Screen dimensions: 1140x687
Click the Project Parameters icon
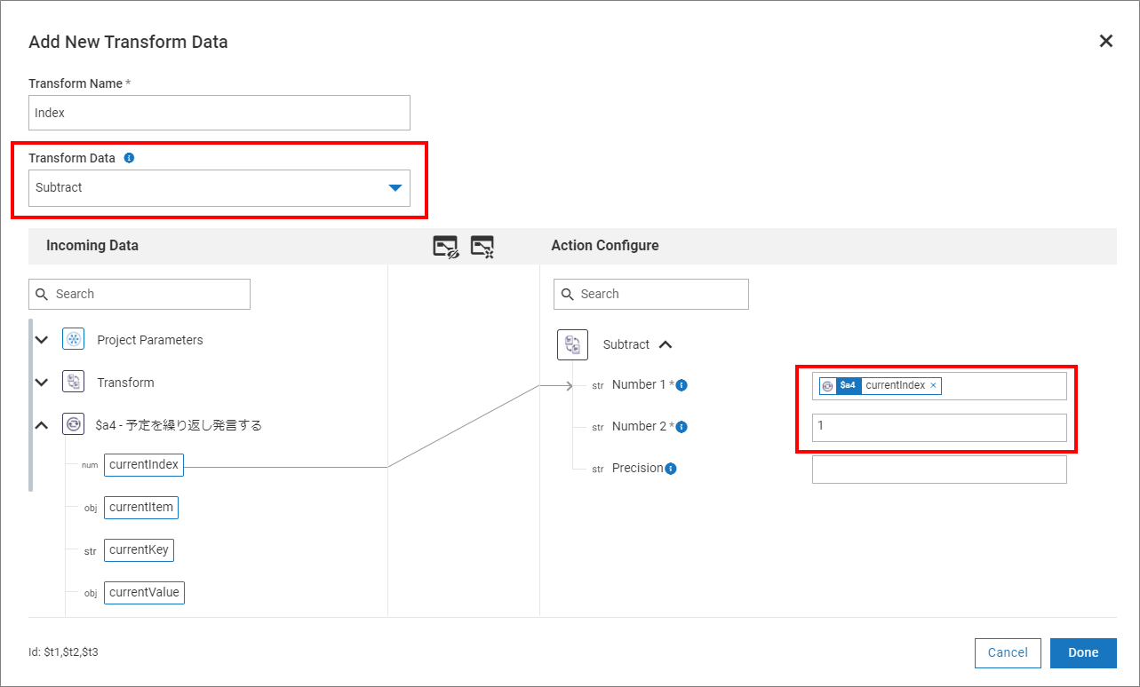click(x=73, y=340)
